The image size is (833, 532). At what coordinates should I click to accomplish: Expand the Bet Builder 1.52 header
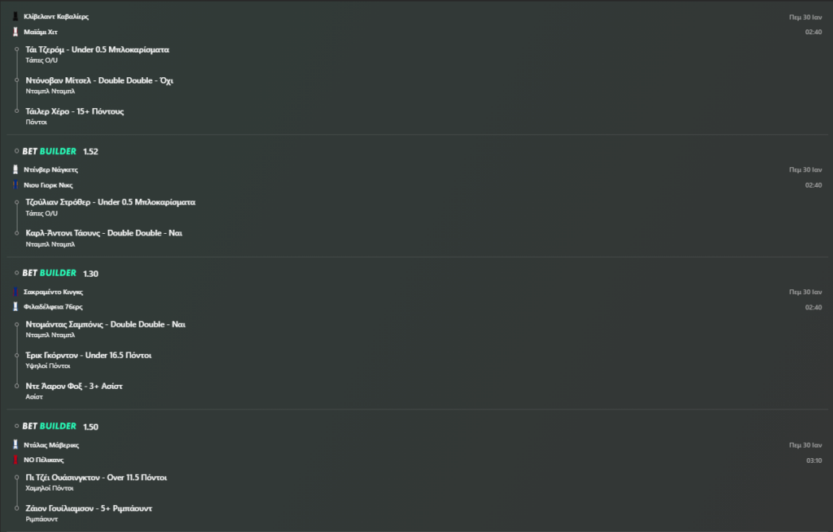(60, 151)
